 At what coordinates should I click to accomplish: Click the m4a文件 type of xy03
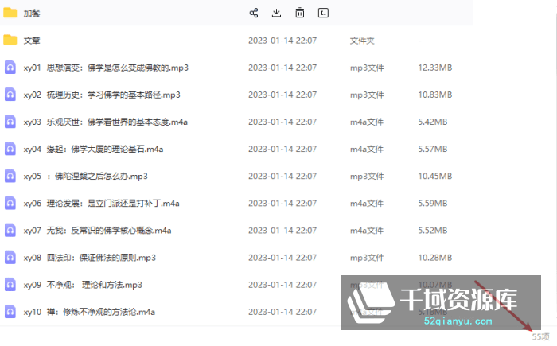pyautogui.click(x=367, y=122)
